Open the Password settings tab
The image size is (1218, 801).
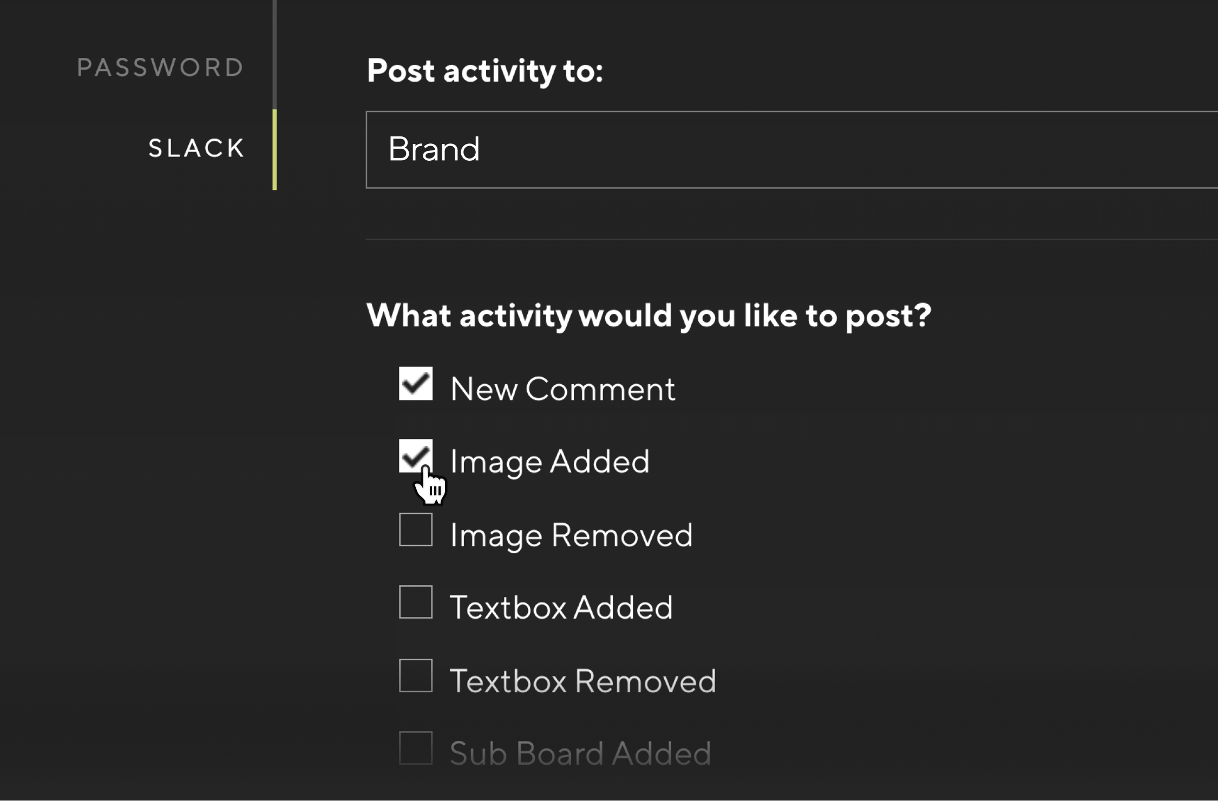pos(161,68)
